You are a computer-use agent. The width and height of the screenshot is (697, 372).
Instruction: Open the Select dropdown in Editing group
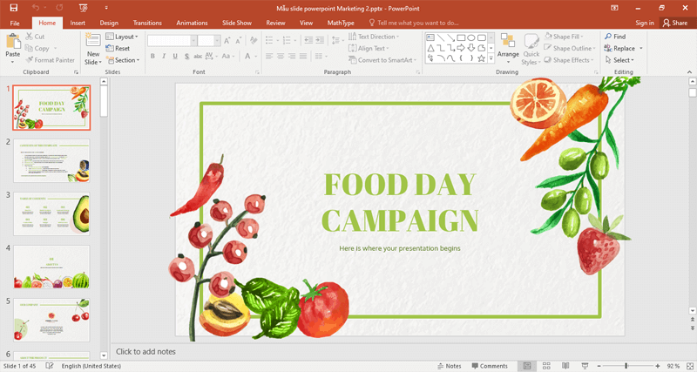tap(619, 59)
